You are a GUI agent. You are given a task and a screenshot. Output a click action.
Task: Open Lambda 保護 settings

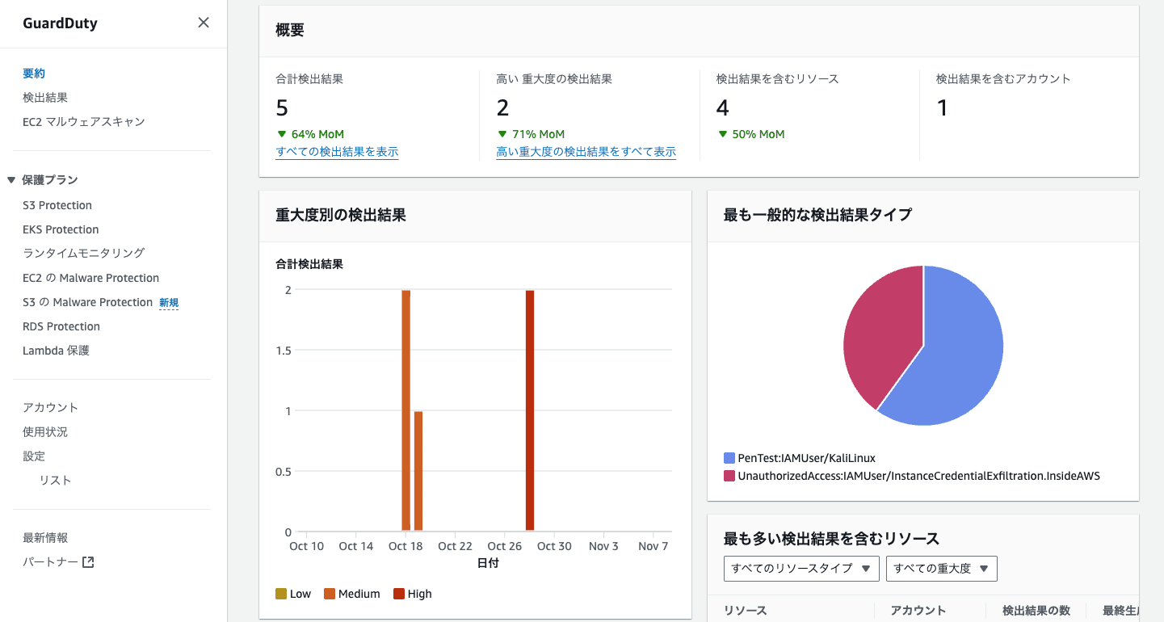pyautogui.click(x=56, y=351)
